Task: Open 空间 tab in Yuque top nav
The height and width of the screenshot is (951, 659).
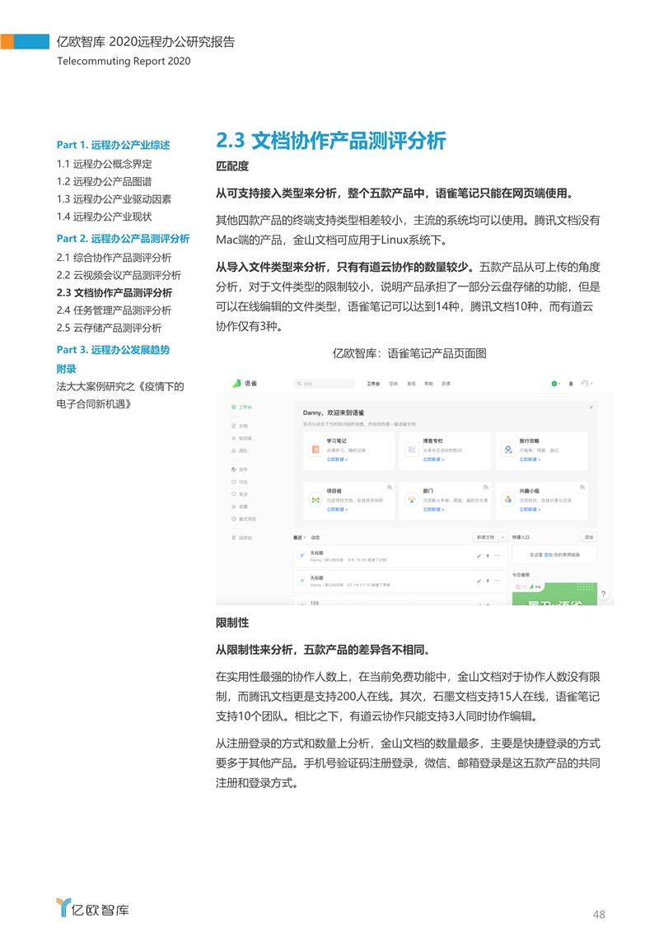Action: [393, 384]
